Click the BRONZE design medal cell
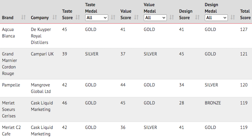 [213, 103]
